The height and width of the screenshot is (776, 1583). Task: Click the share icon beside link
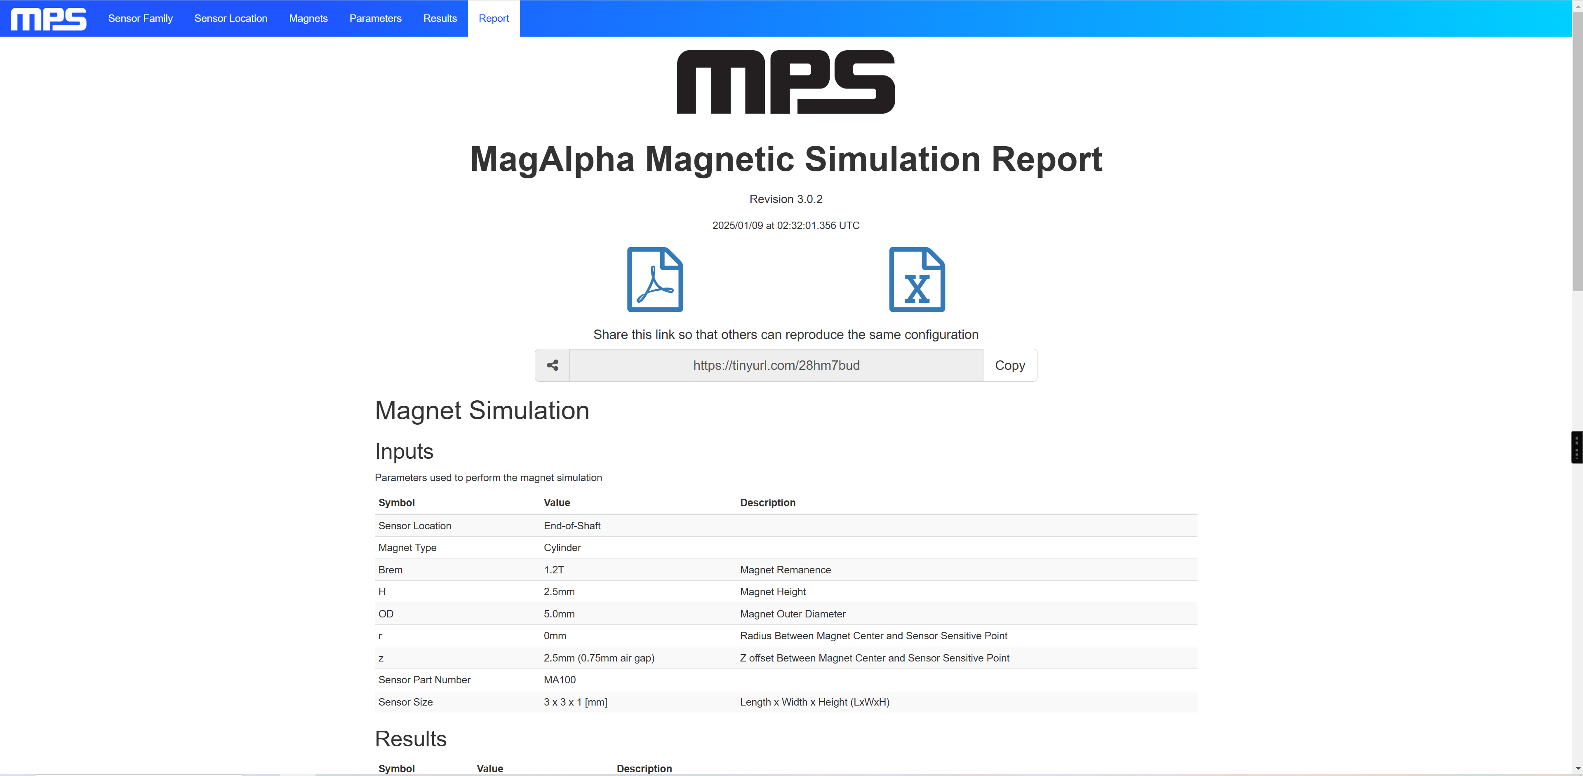(553, 365)
